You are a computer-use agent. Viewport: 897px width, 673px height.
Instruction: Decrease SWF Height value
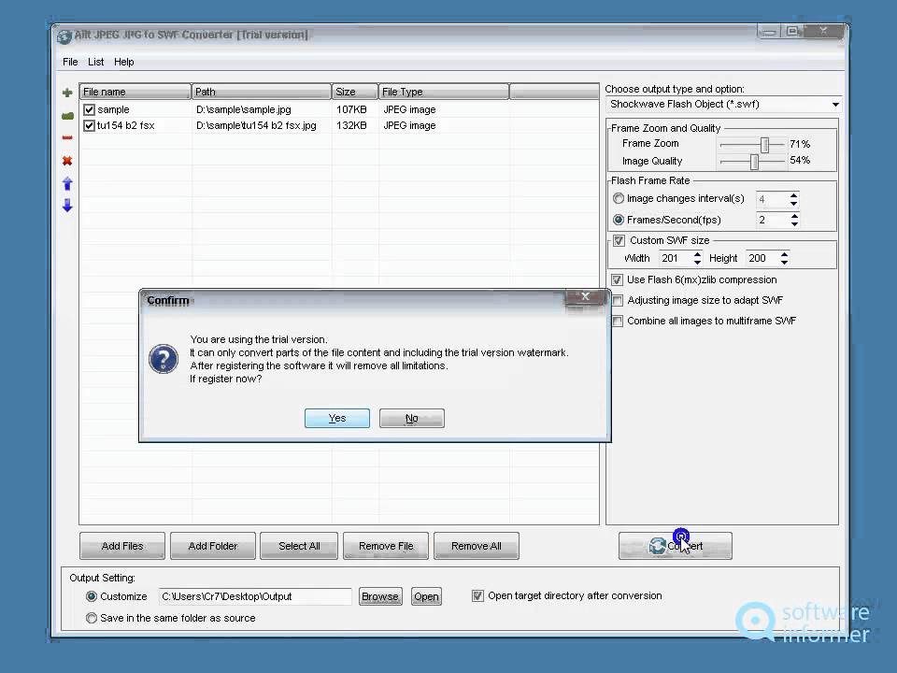click(784, 262)
